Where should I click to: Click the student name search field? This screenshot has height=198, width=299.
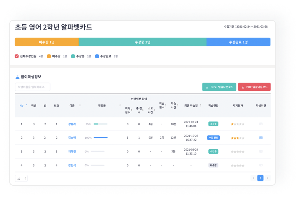pyautogui.click(x=33, y=87)
